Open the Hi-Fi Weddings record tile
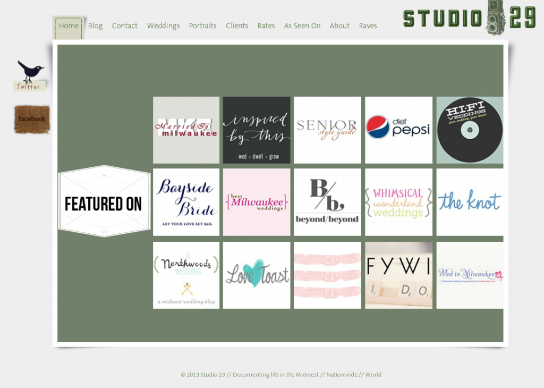 point(470,130)
